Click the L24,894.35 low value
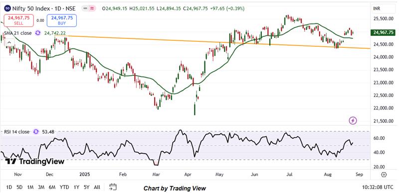Screen dimensions: 399x193 [x=168, y=8]
